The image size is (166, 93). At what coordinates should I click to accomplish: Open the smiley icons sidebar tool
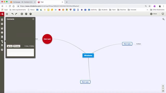2,33
